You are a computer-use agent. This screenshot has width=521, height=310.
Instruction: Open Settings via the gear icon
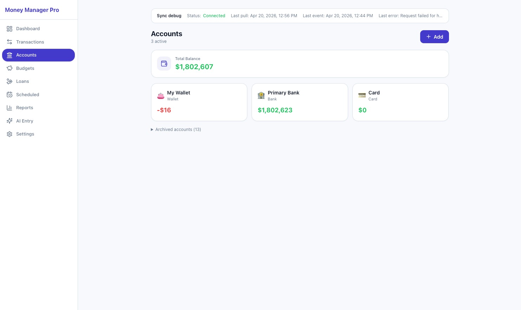tap(9, 134)
